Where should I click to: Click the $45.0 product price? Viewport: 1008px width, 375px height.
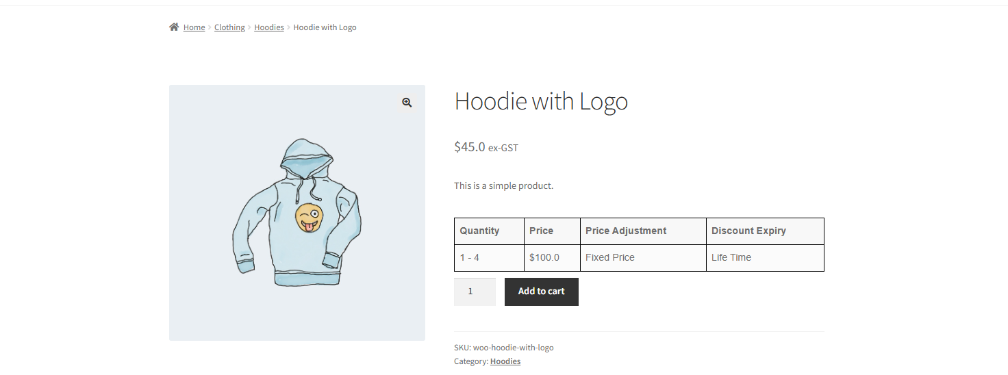point(470,147)
